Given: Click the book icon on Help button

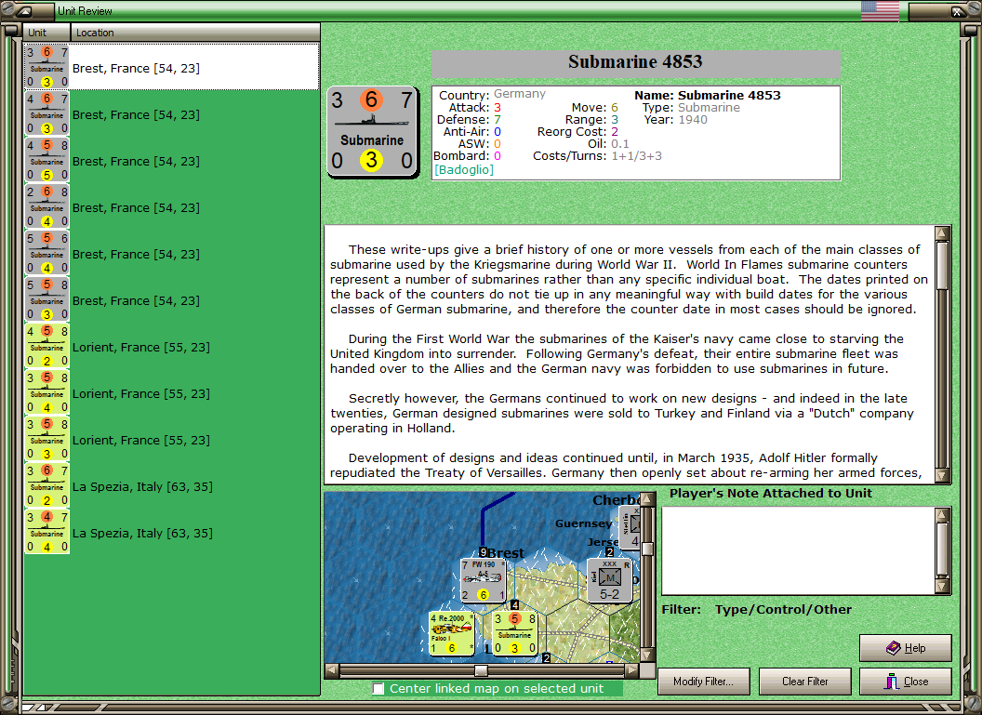Looking at the screenshot, I should coord(893,648).
